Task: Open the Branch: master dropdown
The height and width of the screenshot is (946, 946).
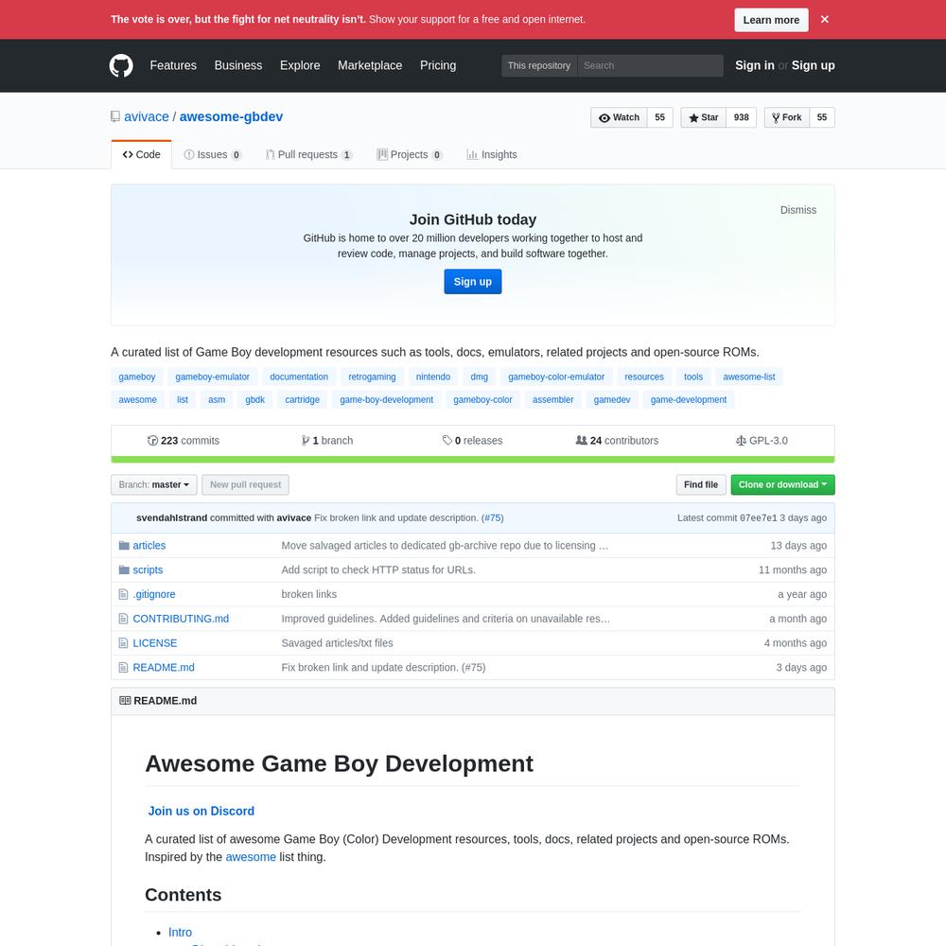Action: pyautogui.click(x=154, y=484)
